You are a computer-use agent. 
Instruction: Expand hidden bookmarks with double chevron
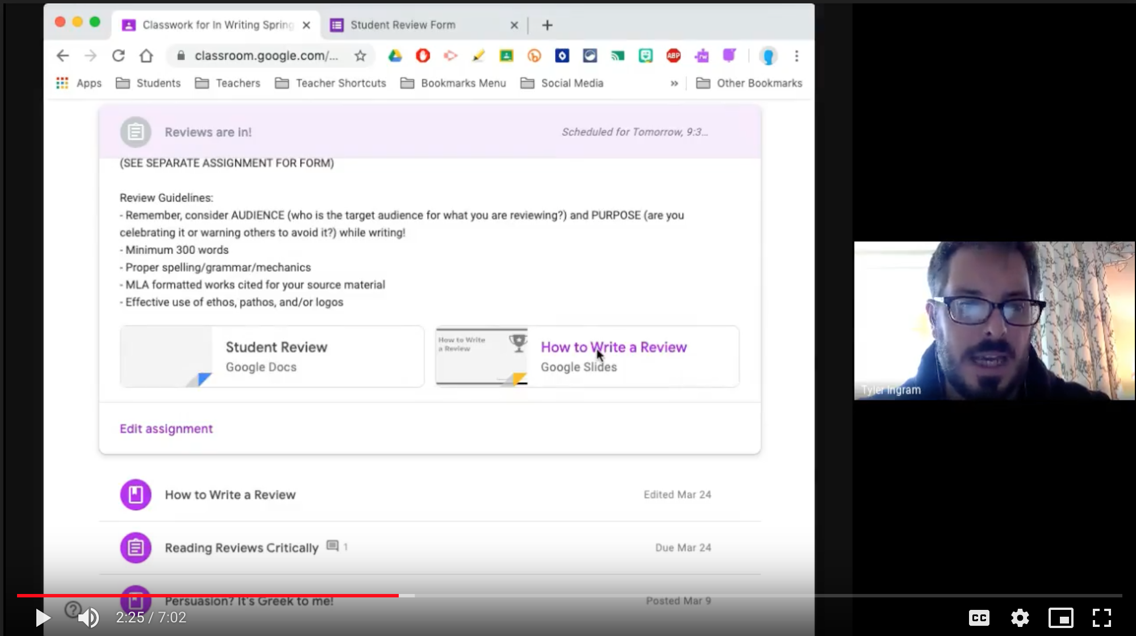(x=674, y=83)
